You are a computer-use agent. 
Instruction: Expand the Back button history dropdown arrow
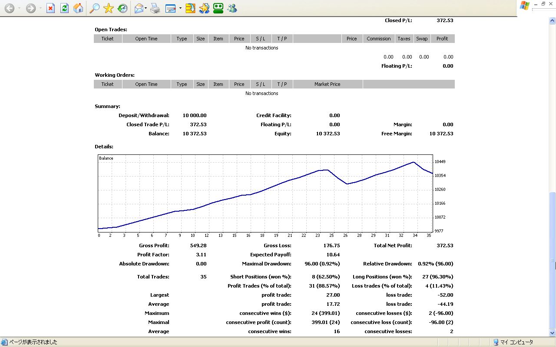[x=19, y=8]
